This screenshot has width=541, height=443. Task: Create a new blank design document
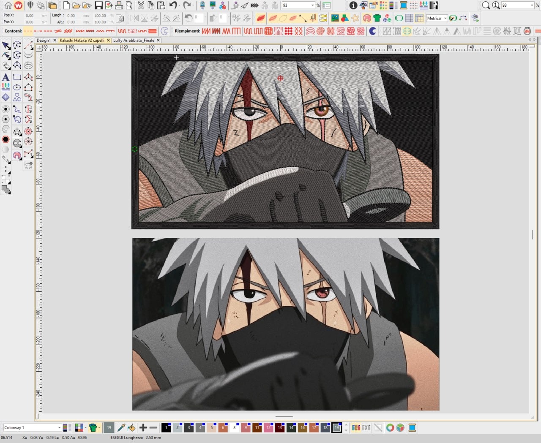point(66,5)
